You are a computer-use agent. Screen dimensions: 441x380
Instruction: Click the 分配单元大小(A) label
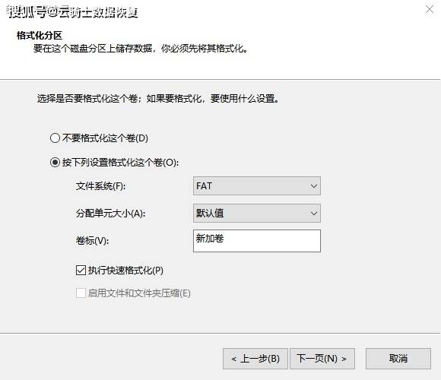(110, 214)
